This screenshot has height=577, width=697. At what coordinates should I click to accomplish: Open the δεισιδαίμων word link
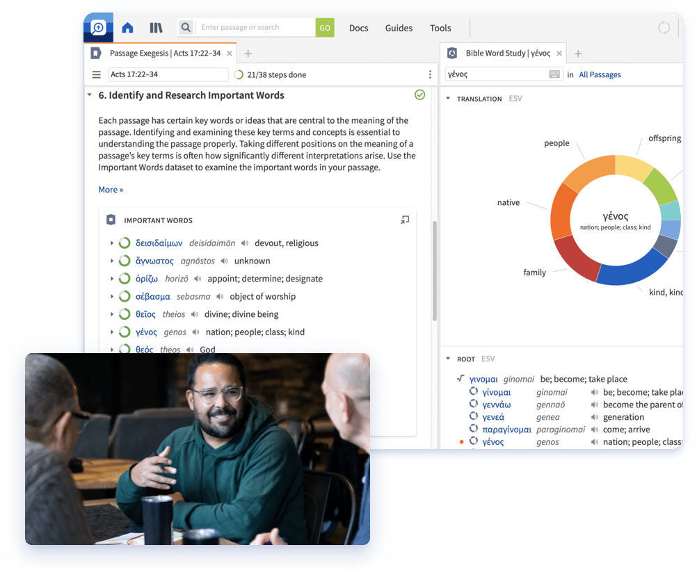159,243
